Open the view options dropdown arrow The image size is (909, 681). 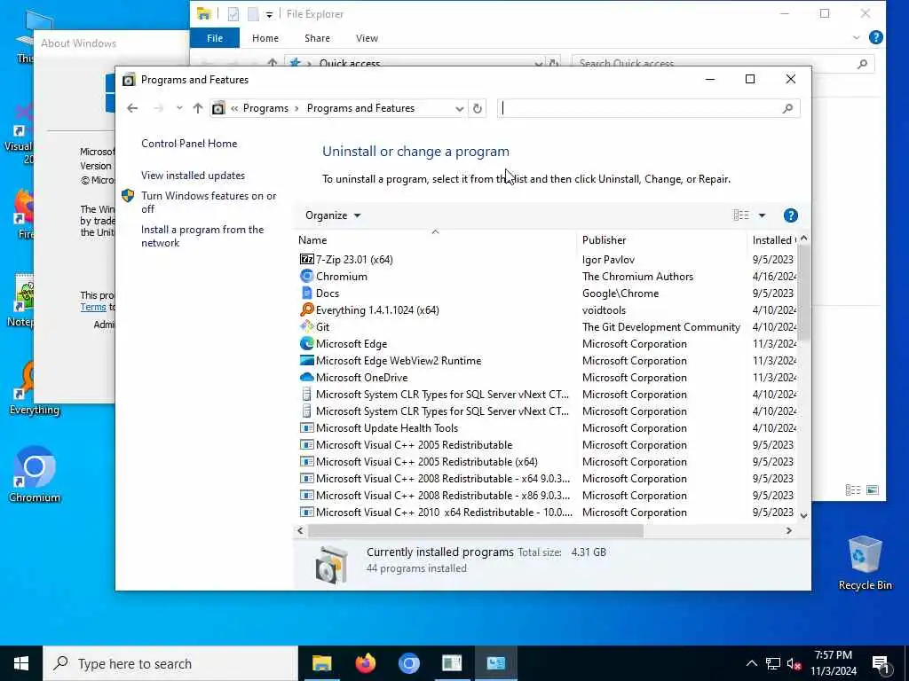click(x=762, y=215)
